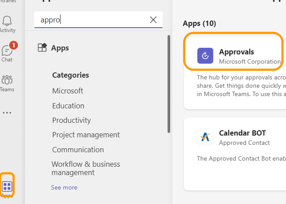Go to Teams in sidebar
286x204 pixels.
7,82
